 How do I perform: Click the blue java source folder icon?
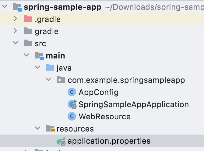click(50, 68)
